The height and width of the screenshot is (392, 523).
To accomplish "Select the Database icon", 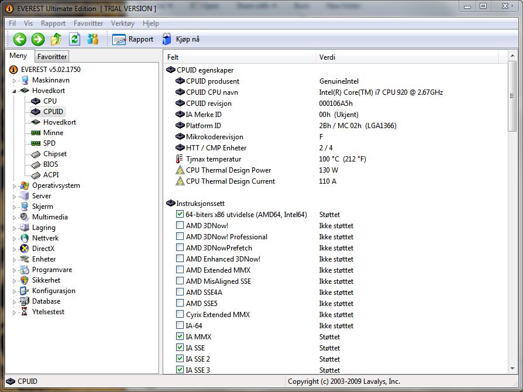I will point(25,301).
